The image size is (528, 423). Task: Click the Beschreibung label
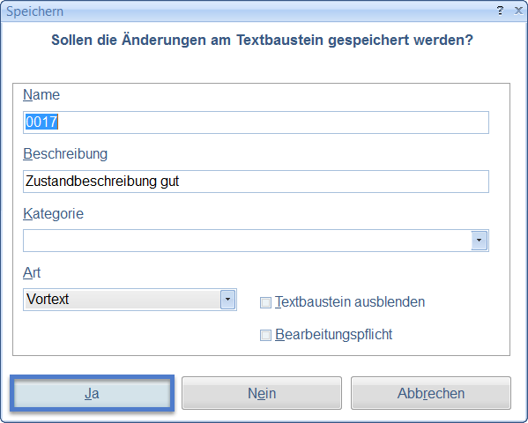[x=65, y=154]
